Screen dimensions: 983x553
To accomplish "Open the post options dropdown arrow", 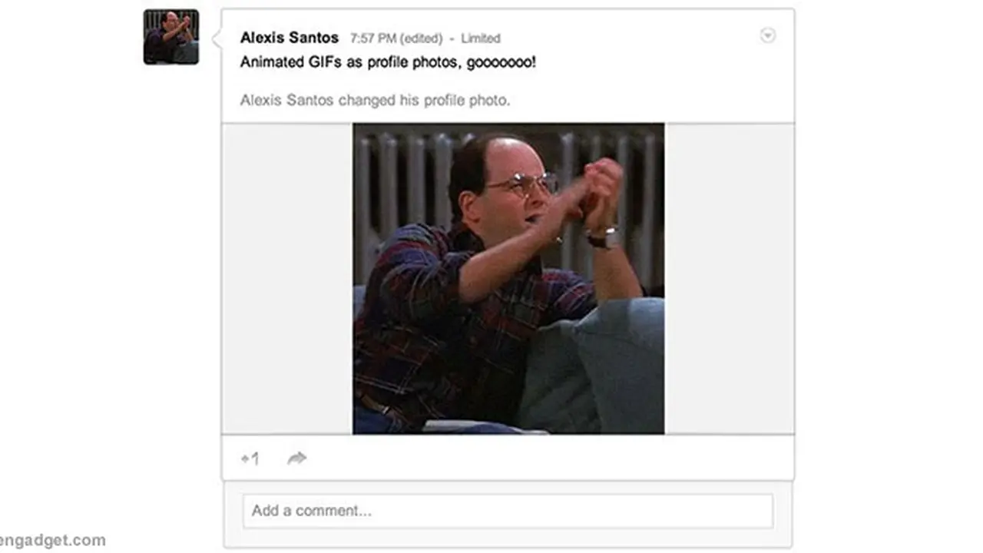I will click(x=767, y=35).
